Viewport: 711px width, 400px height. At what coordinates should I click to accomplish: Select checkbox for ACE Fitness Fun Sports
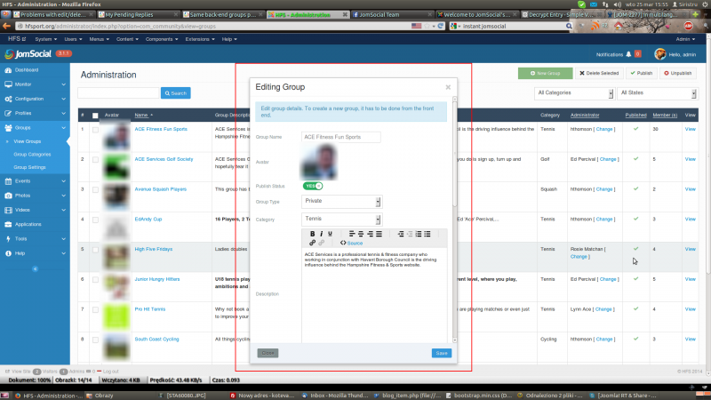(95, 130)
